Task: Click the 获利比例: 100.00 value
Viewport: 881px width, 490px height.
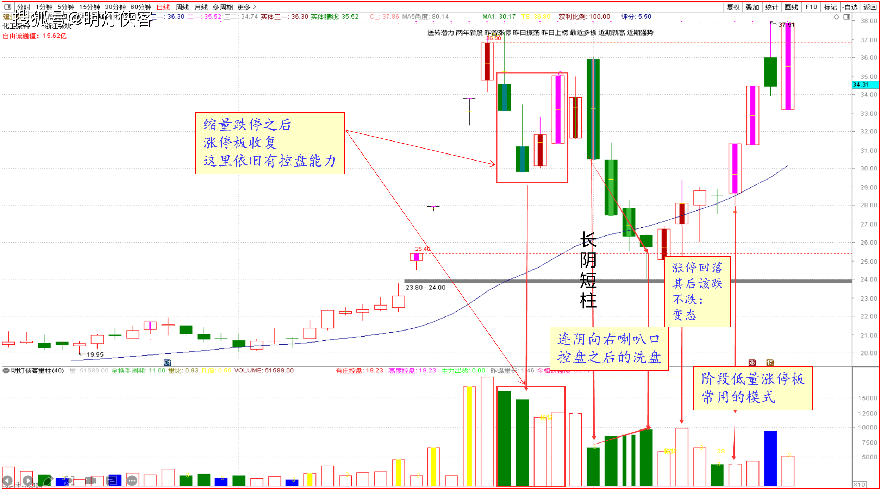Action: [584, 17]
